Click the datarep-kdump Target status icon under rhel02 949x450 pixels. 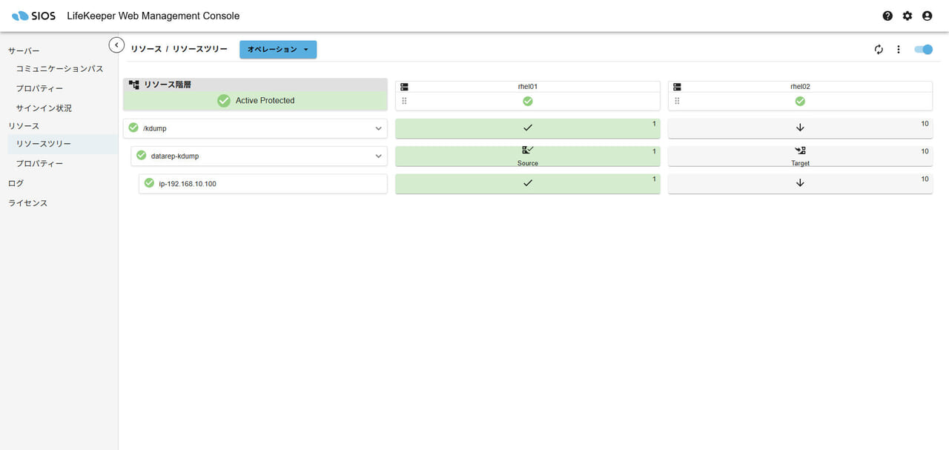point(800,150)
